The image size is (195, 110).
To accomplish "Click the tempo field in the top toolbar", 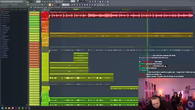I will pyautogui.click(x=38, y=2).
